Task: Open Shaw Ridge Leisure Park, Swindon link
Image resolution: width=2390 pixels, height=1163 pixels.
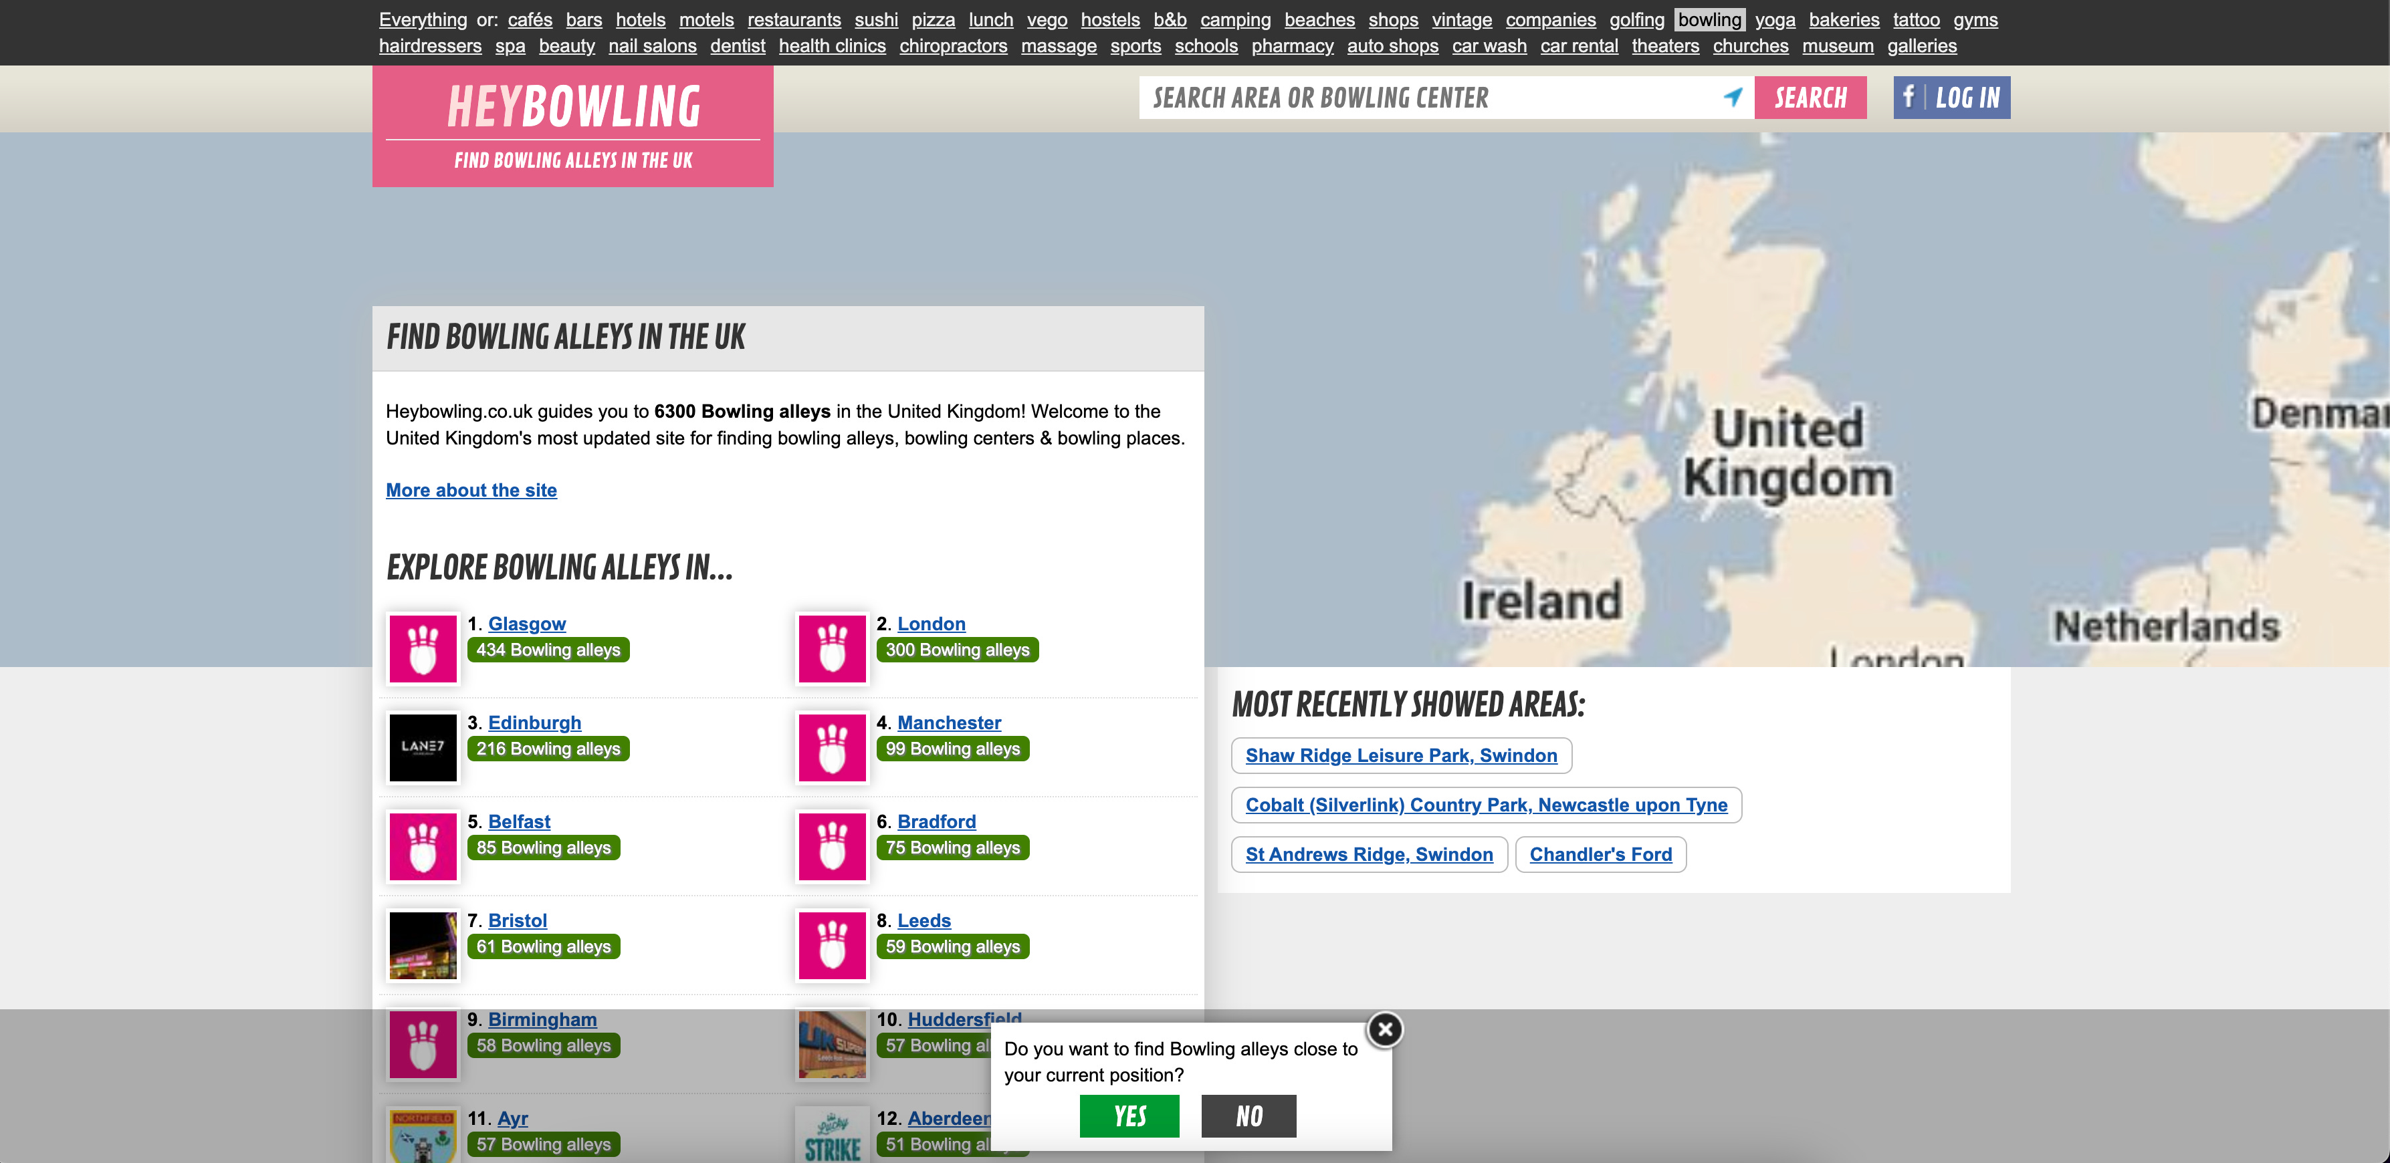Action: (1401, 756)
